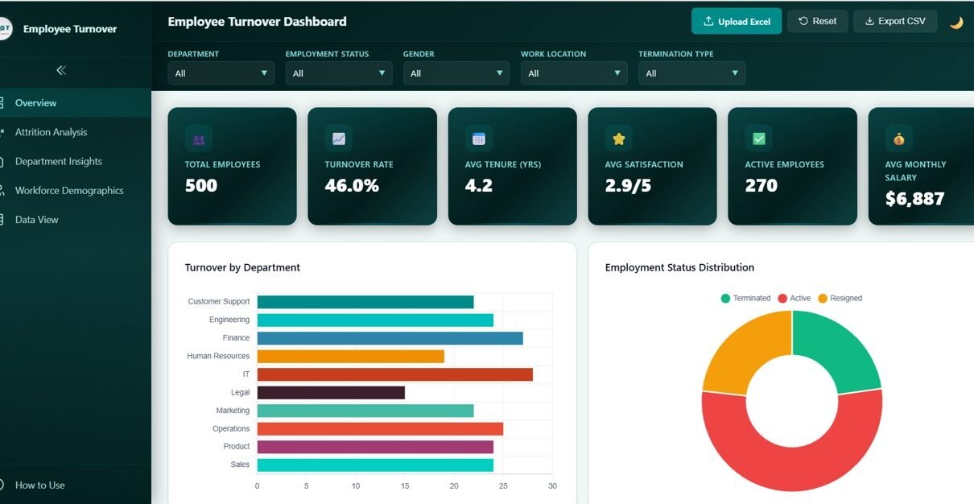This screenshot has width=974, height=504.
Task: Toggle dark mode with moon icon
Action: [956, 22]
